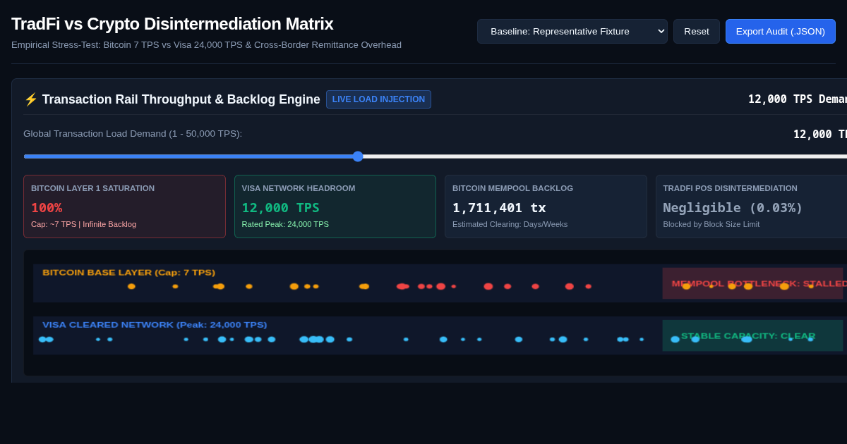The image size is (847, 444).
Task: Click VISA CLEARED NETWORK (Peak: 24,000 TPS) label
Action: [x=155, y=325]
